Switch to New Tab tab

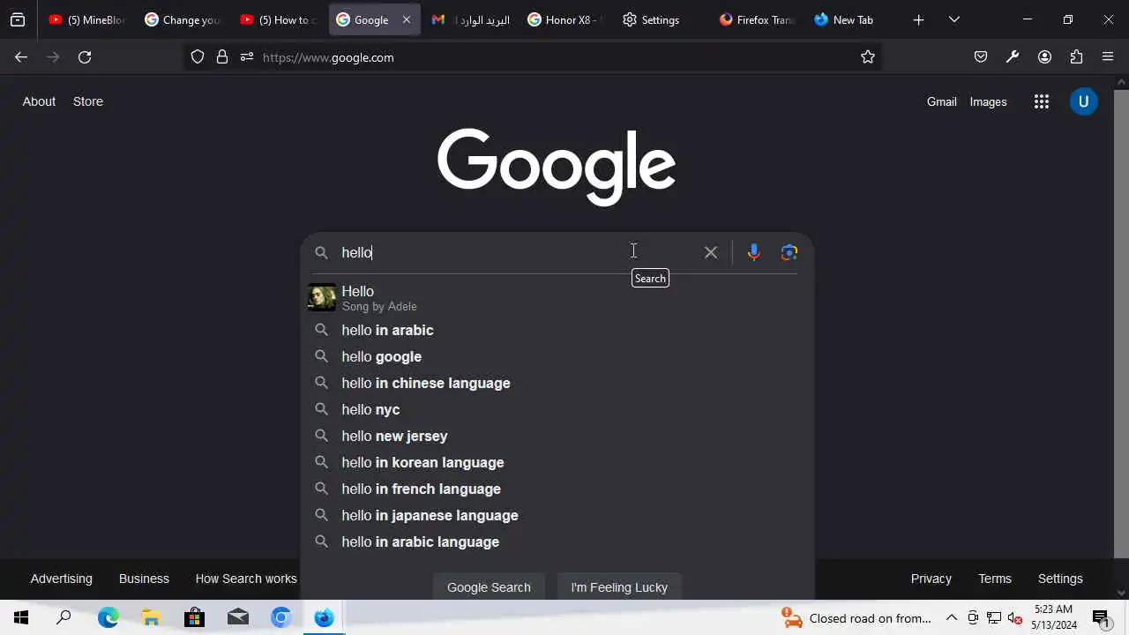coord(851,19)
